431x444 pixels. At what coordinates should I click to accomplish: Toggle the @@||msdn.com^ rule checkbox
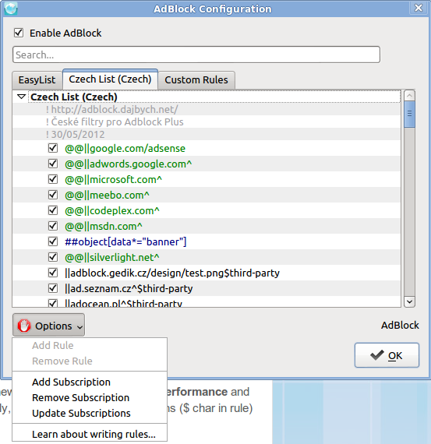[53, 226]
